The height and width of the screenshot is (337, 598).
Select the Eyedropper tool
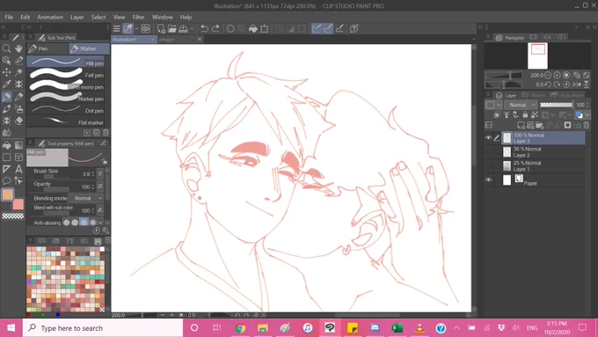click(x=6, y=84)
